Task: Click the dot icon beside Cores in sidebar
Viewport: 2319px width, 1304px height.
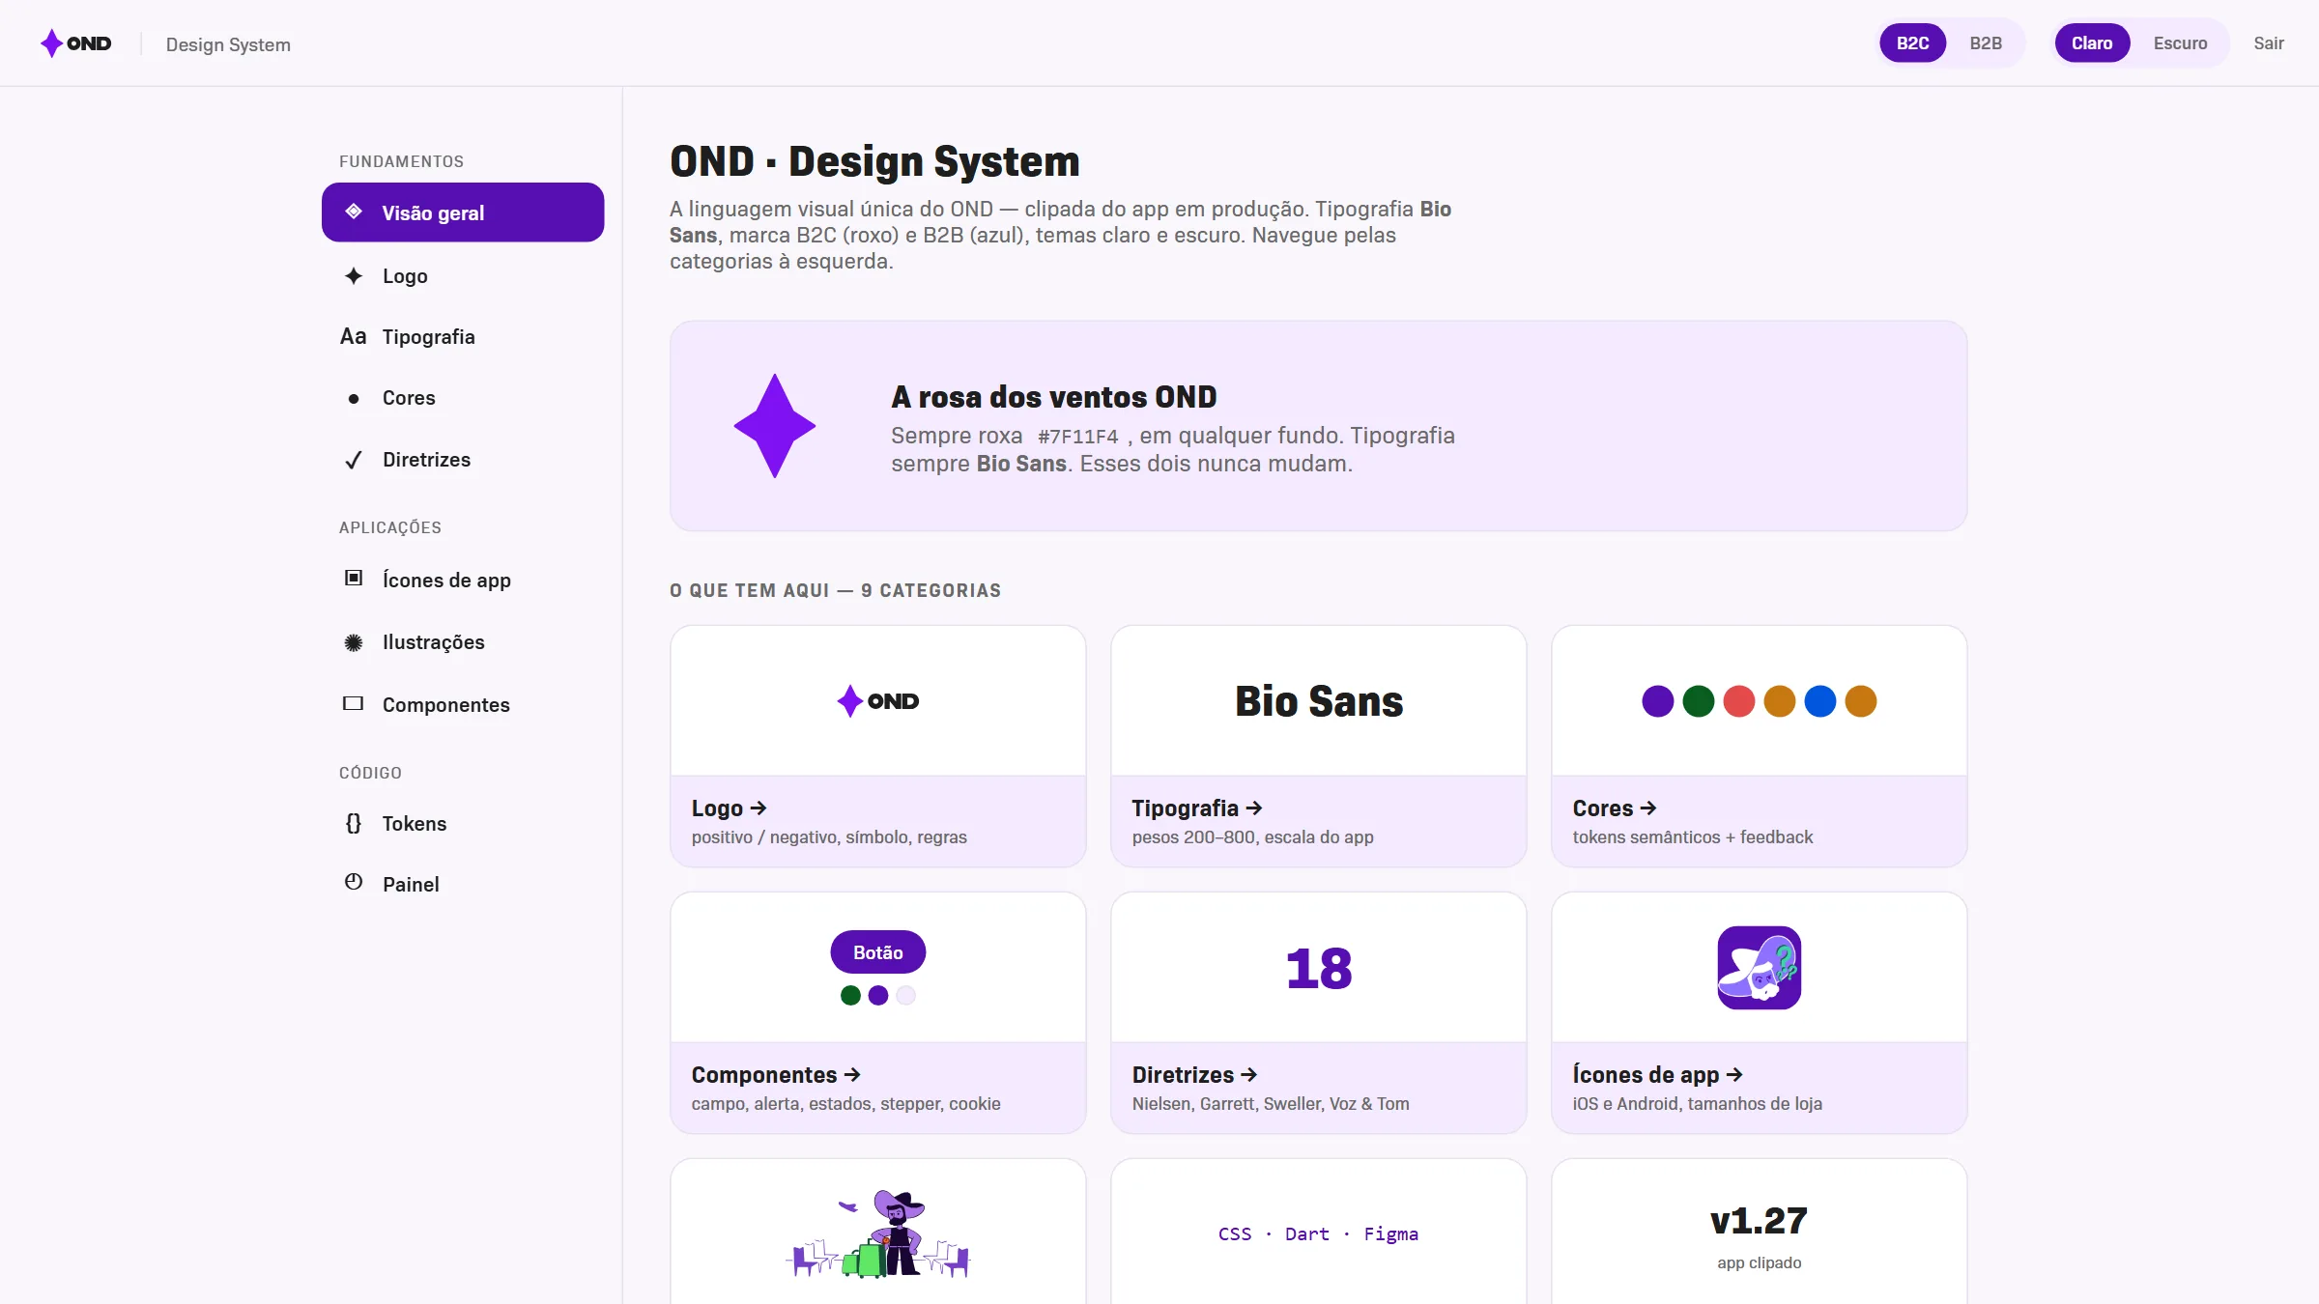Action: (354, 398)
